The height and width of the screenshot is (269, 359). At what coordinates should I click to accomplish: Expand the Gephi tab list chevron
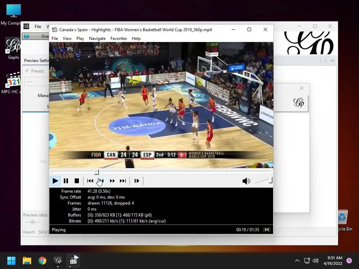(x=332, y=61)
